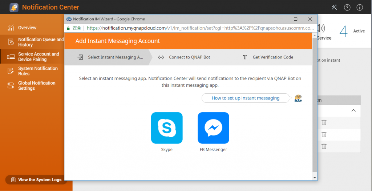372x191 pixels.
Task: Choose the FB Messenger app icon
Action: click(x=213, y=128)
